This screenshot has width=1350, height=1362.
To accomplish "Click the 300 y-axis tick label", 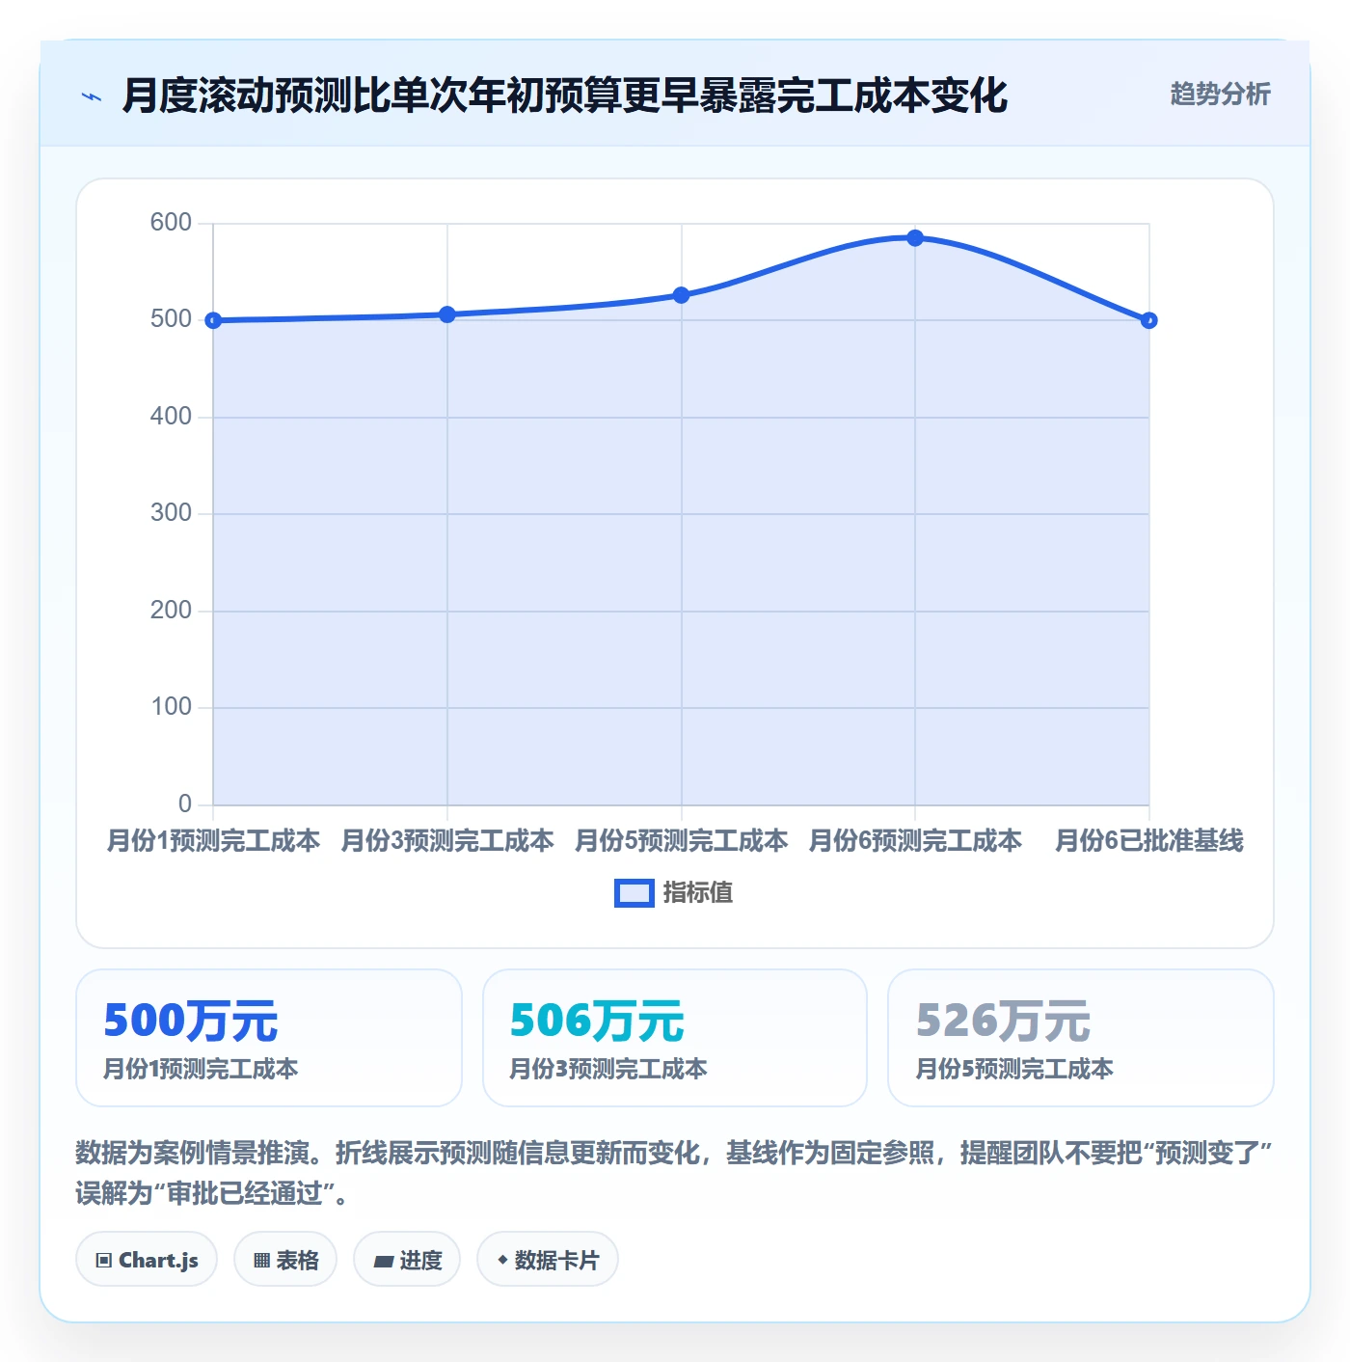I will [x=171, y=513].
